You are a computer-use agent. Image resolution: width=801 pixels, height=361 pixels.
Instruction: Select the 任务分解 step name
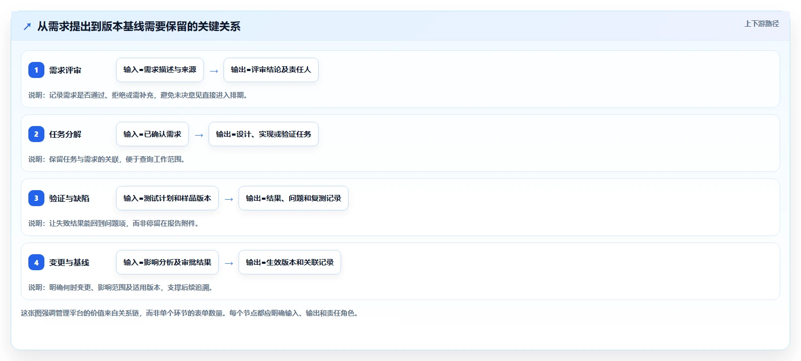tap(65, 134)
